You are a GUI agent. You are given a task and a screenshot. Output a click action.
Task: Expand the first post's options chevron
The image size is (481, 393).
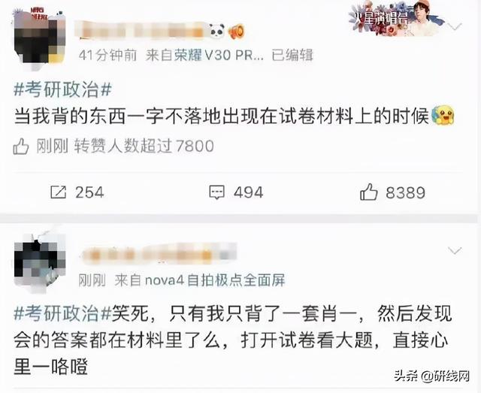tap(455, 26)
